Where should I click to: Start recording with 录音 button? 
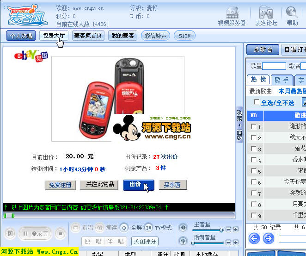(x=40, y=233)
